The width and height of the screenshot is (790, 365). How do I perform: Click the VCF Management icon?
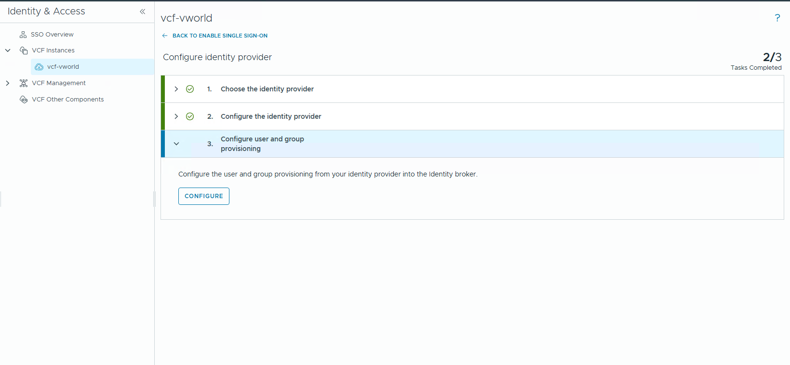click(24, 83)
